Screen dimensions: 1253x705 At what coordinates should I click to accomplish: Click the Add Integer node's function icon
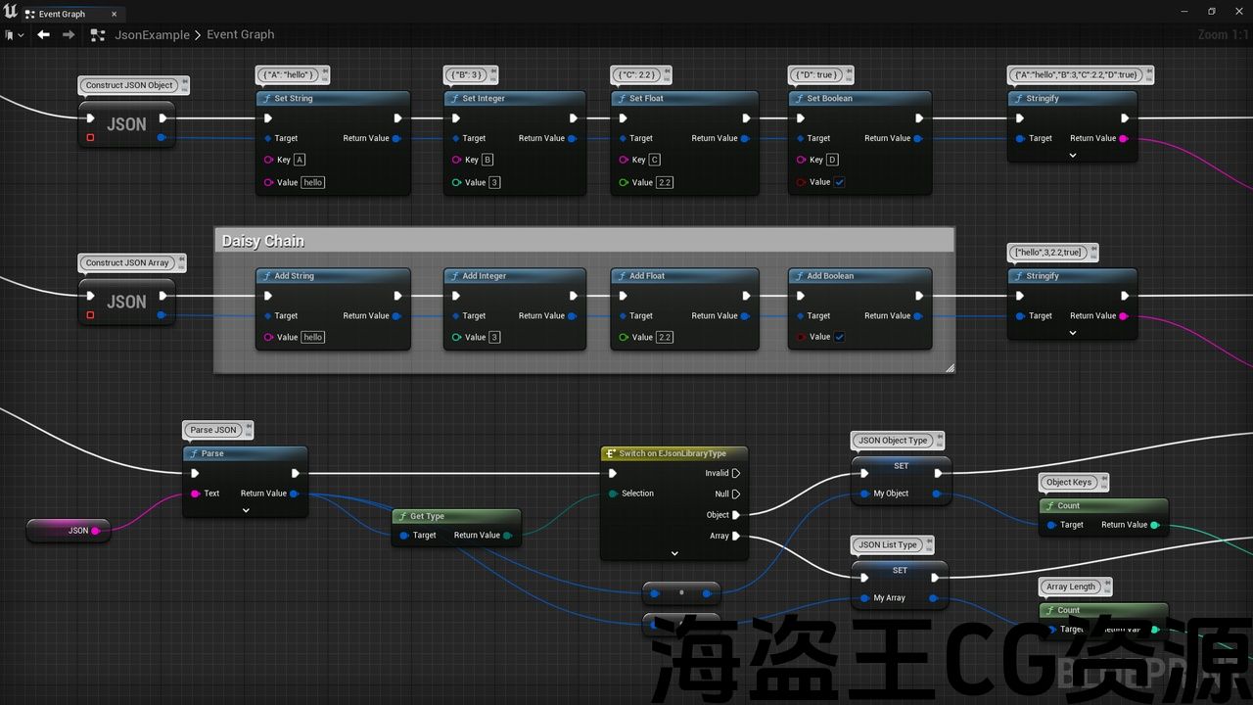click(455, 275)
